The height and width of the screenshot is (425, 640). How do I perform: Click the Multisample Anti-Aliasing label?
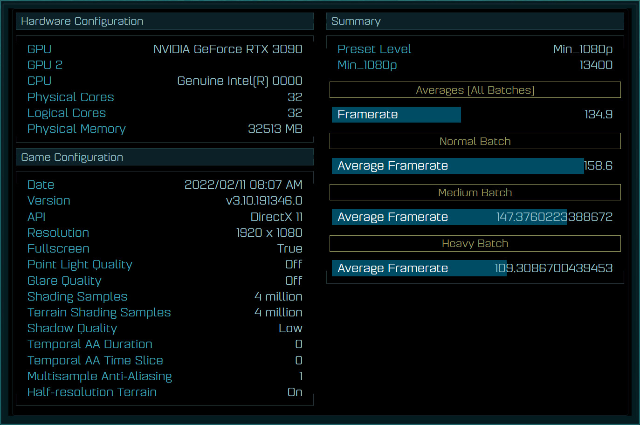click(x=100, y=376)
